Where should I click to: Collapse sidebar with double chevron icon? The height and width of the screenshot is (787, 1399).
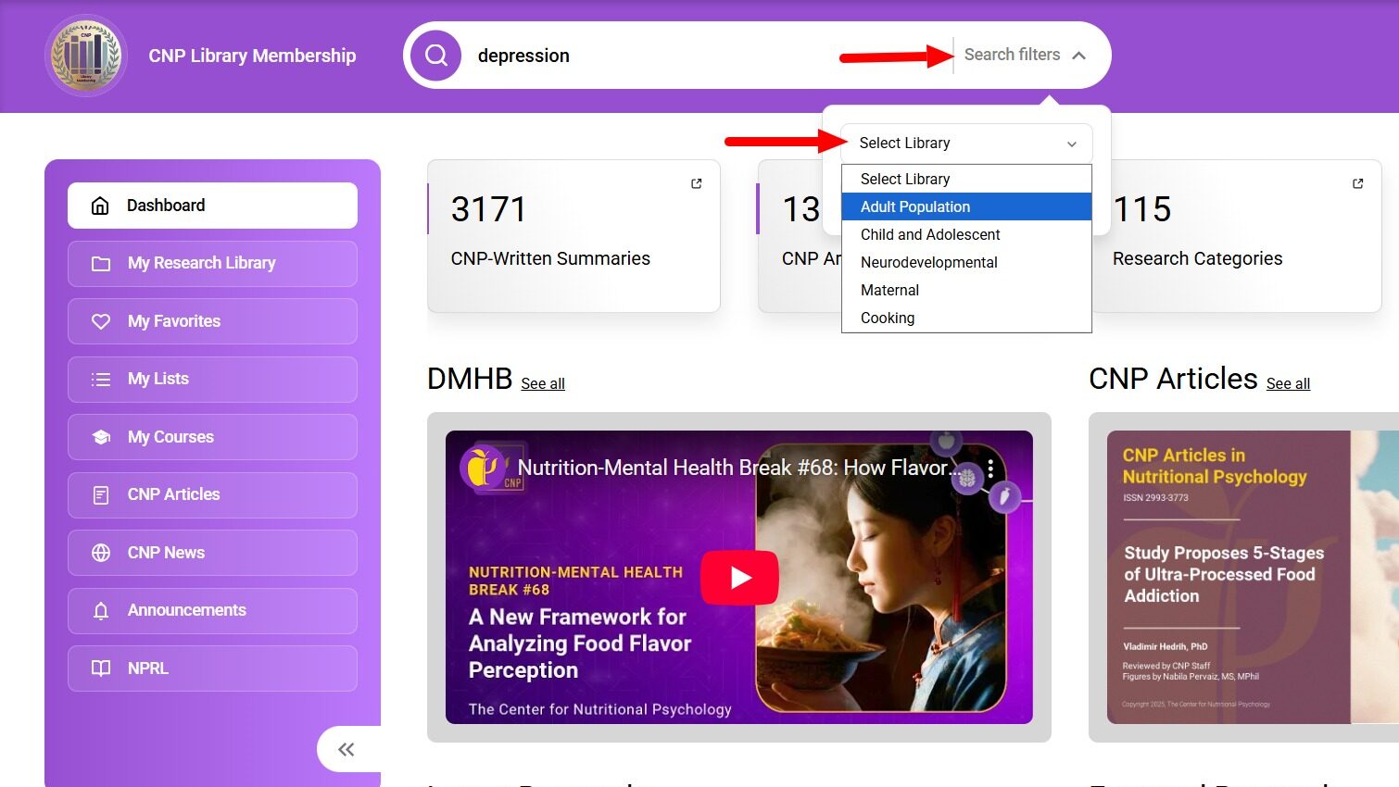(347, 750)
